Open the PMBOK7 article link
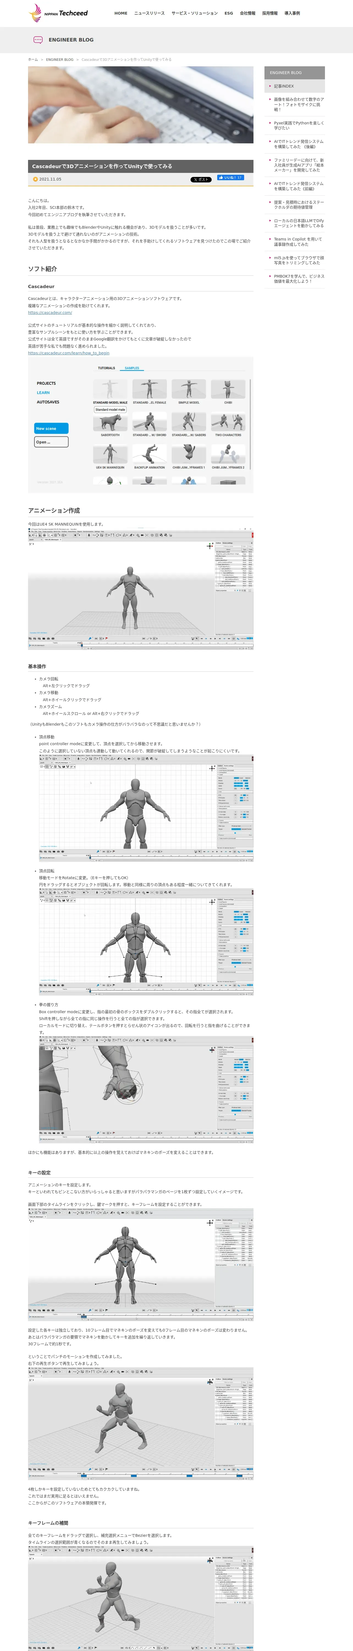This screenshot has height=1651, width=353. tap(299, 279)
